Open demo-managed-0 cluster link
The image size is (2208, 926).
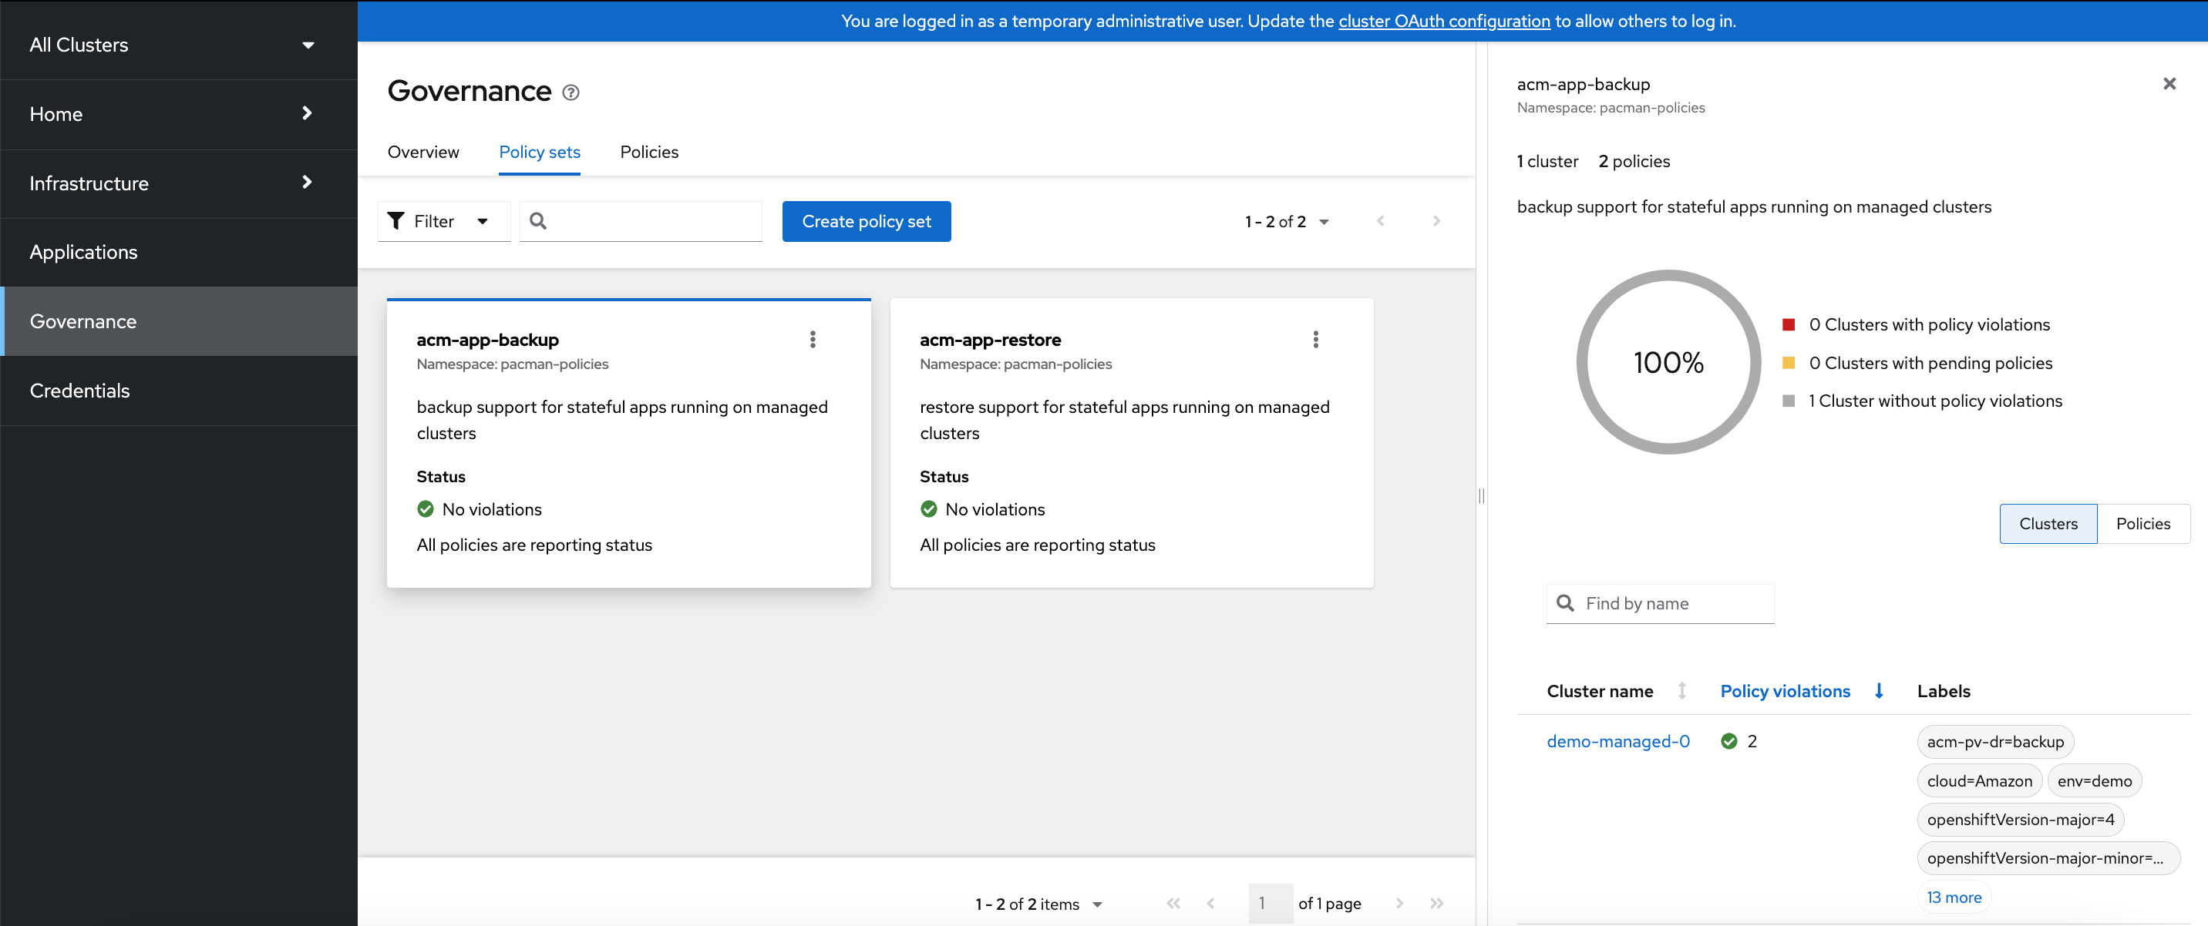(x=1617, y=741)
